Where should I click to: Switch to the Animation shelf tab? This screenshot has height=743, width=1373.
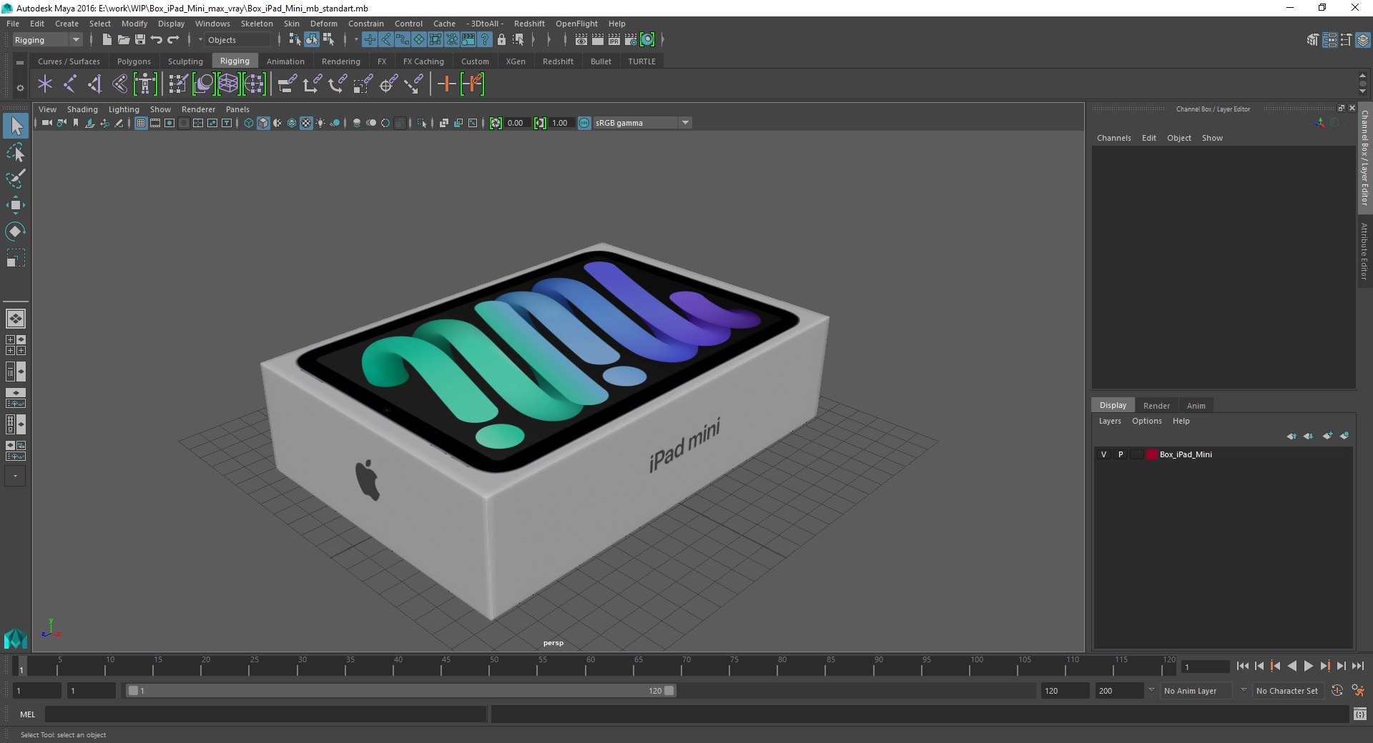[285, 61]
